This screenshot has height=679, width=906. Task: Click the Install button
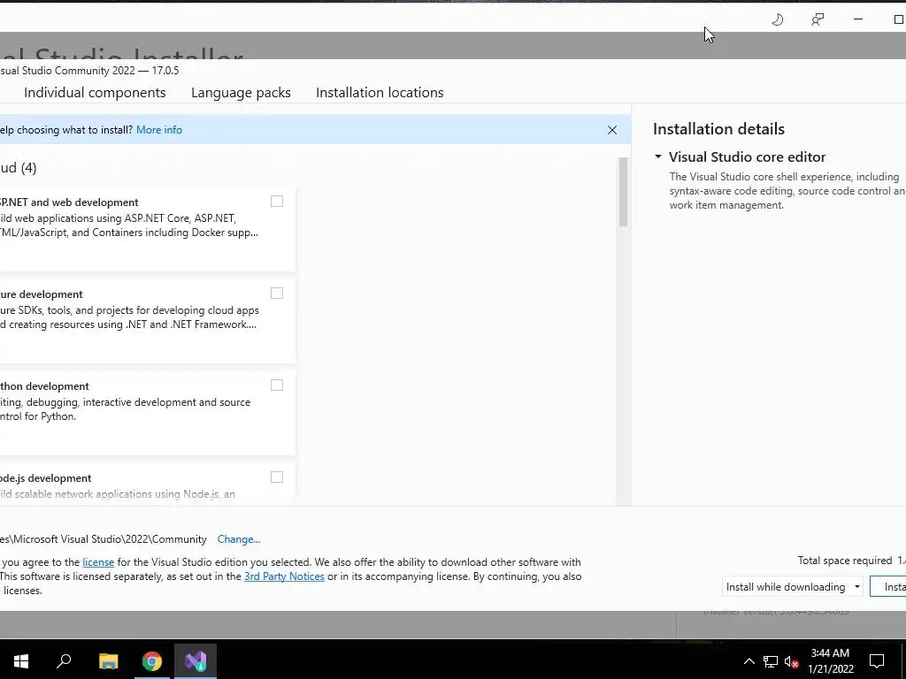click(x=888, y=587)
